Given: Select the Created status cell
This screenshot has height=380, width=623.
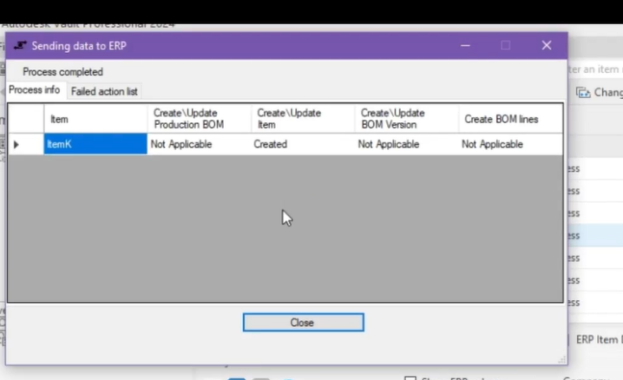Looking at the screenshot, I should (x=302, y=145).
